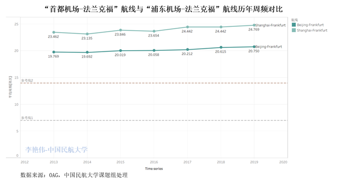
Task: Click the 2016 tick on the x-axis
Action: [154, 162]
